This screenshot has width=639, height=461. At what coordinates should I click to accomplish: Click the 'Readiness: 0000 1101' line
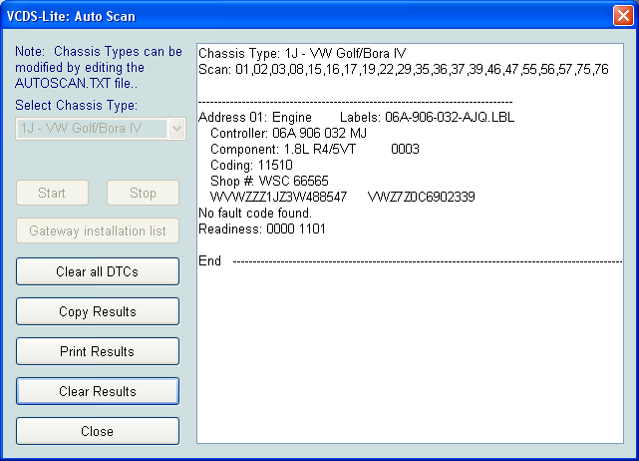point(262,229)
